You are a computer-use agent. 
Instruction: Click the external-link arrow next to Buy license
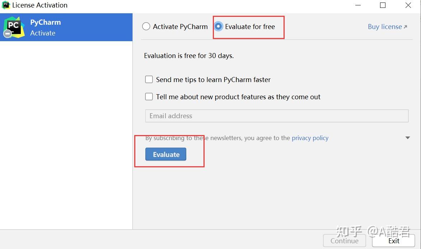[406, 26]
